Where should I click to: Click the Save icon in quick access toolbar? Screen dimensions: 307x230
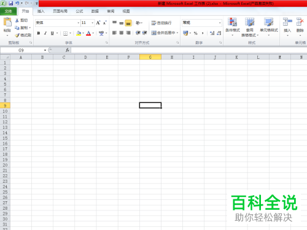click(x=10, y=3)
